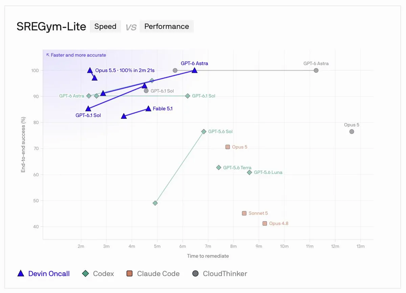Click the Claude Code square legend icon

[130, 273]
